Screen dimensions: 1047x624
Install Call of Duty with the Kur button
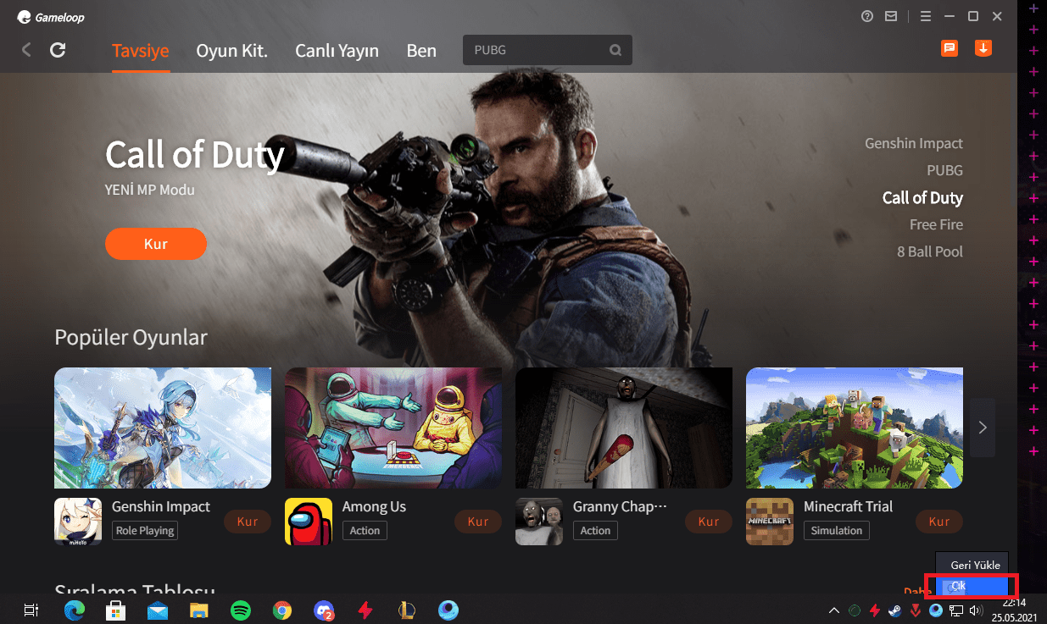tap(156, 244)
